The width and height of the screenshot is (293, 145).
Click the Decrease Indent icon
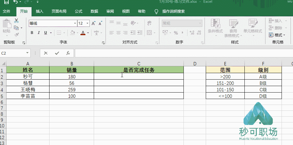pos(133,33)
